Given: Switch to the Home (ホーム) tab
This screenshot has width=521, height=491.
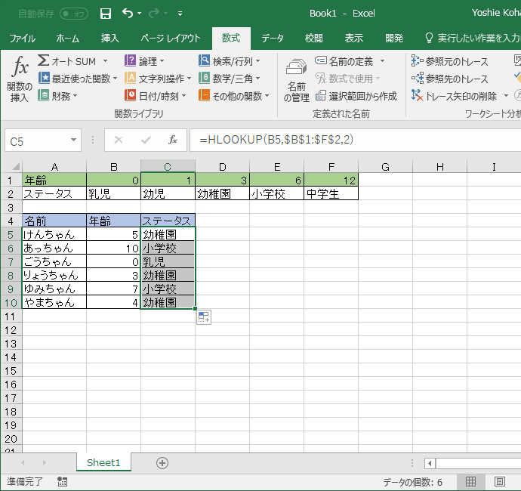Looking at the screenshot, I should (67, 39).
